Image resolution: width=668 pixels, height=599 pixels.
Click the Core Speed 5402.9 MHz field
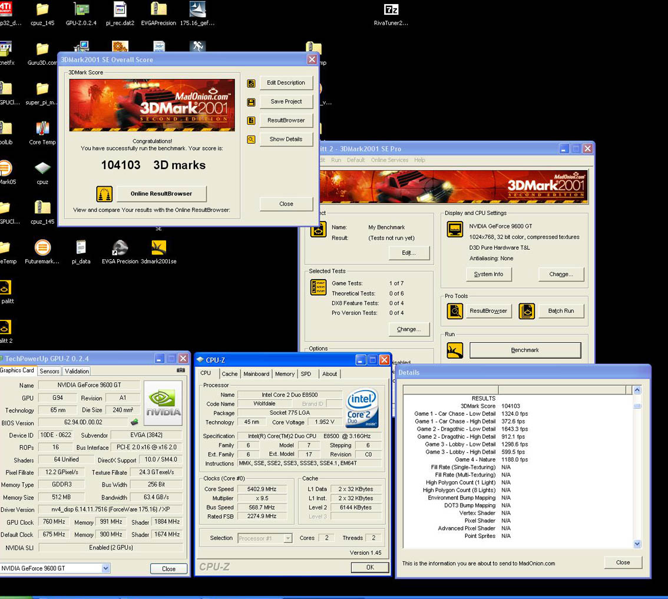coord(262,489)
